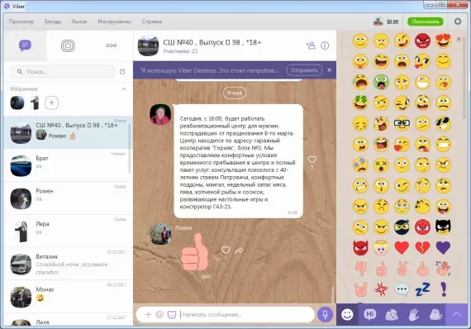Insert the batman mask emoticon
471x329 pixels.
pyautogui.click(x=443, y=226)
